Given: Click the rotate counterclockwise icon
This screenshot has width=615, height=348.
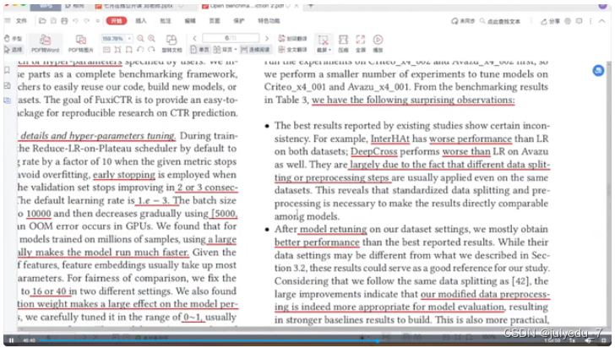Looking at the screenshot, I should 140,50.
